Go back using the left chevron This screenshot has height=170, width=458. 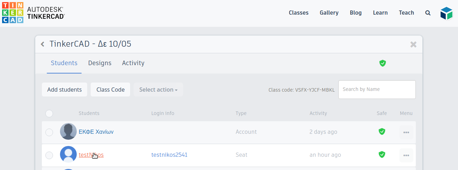pos(43,44)
